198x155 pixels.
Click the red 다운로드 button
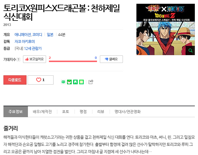pyautogui.click(x=15, y=80)
